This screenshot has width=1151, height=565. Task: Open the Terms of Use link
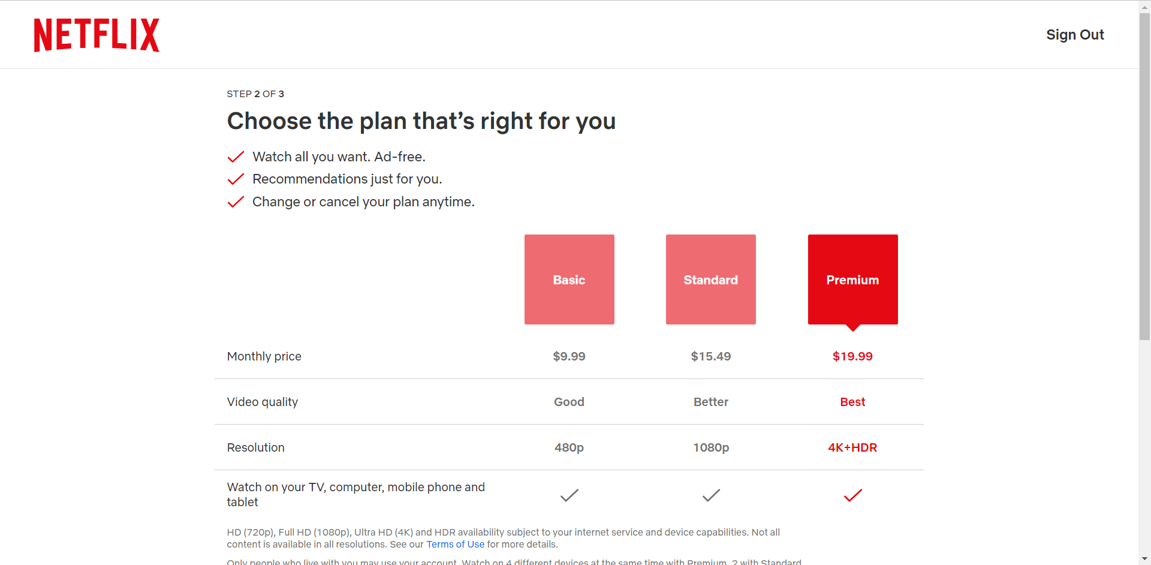(x=455, y=545)
